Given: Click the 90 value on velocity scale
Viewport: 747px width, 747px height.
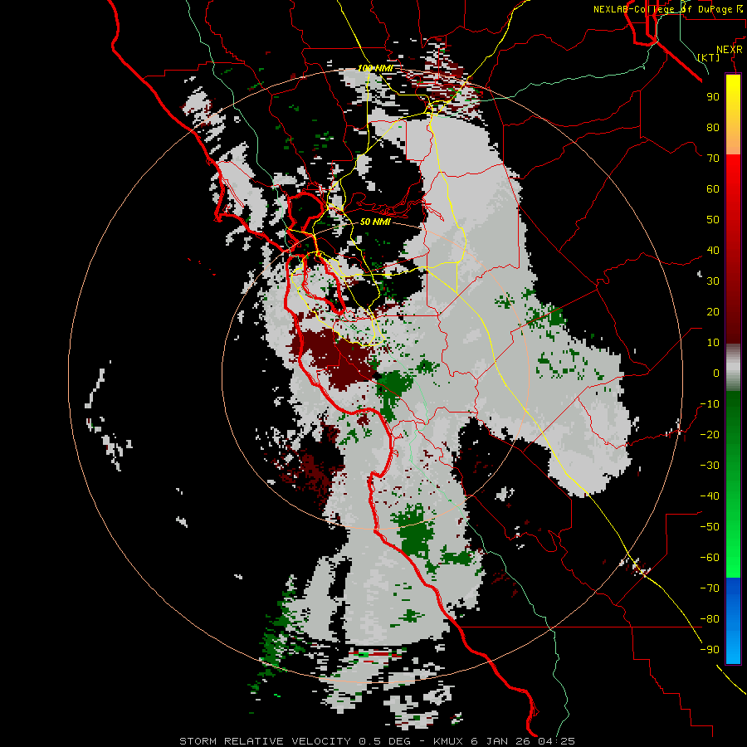Looking at the screenshot, I should pos(713,97).
